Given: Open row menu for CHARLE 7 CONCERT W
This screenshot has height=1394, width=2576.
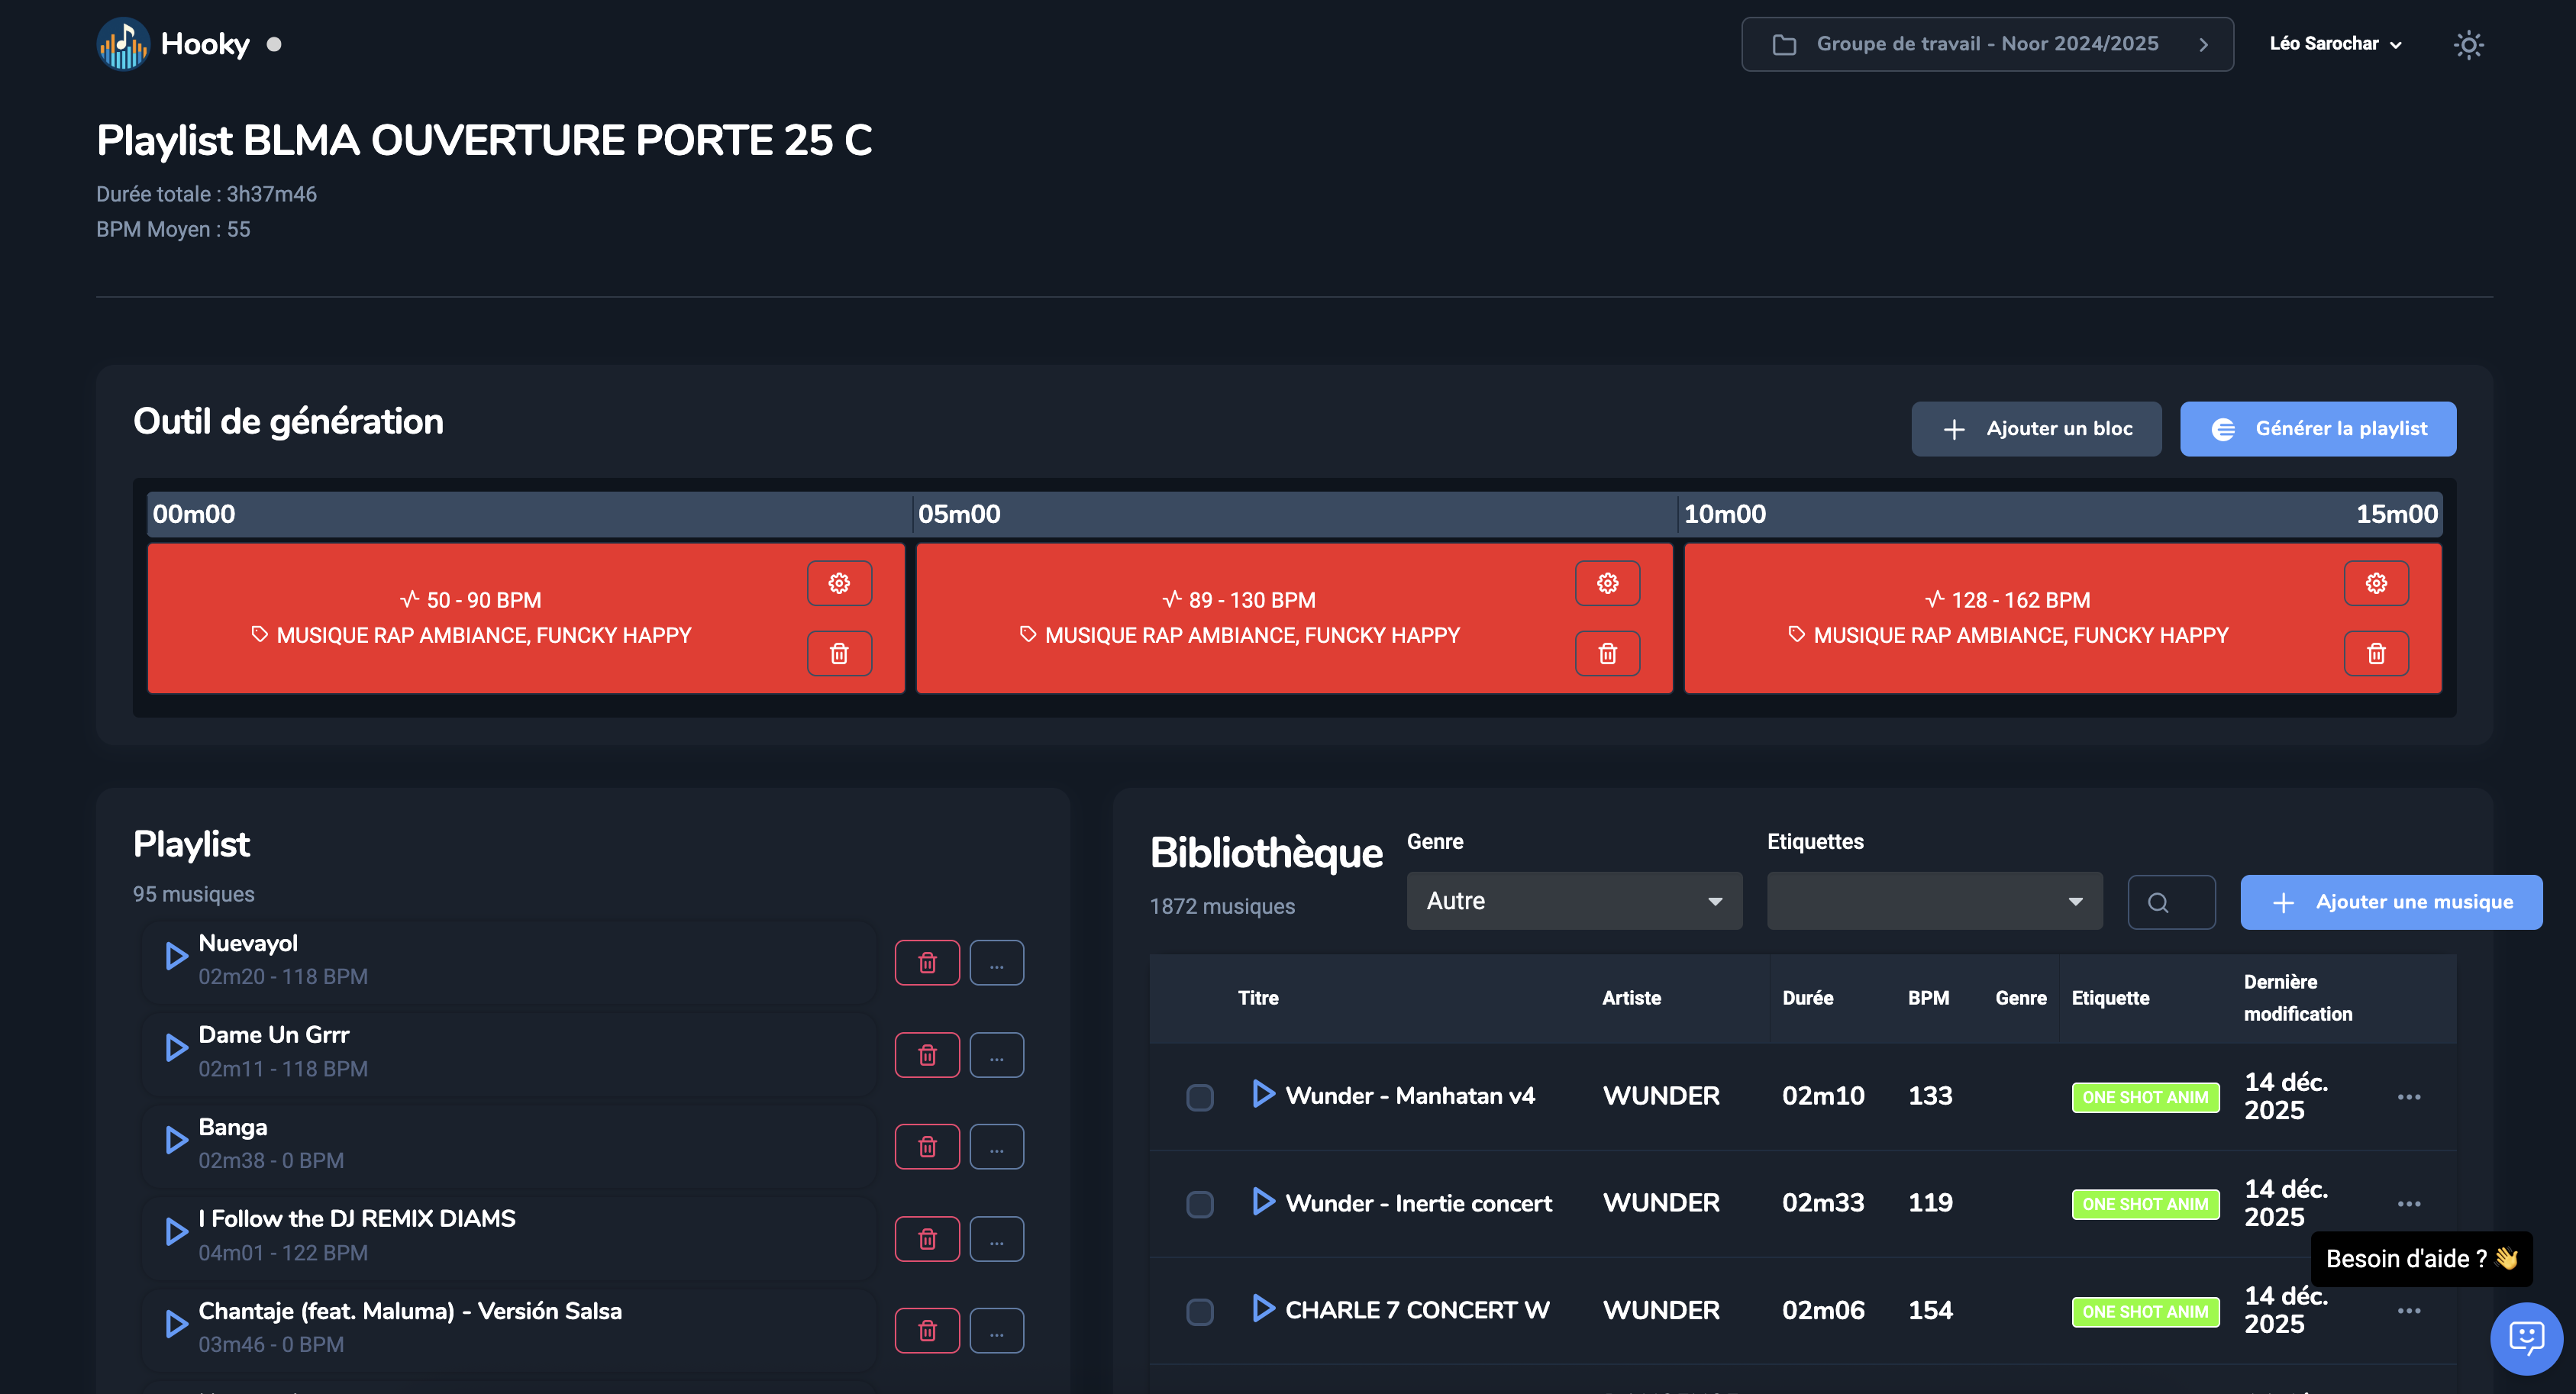Looking at the screenshot, I should point(2409,1310).
